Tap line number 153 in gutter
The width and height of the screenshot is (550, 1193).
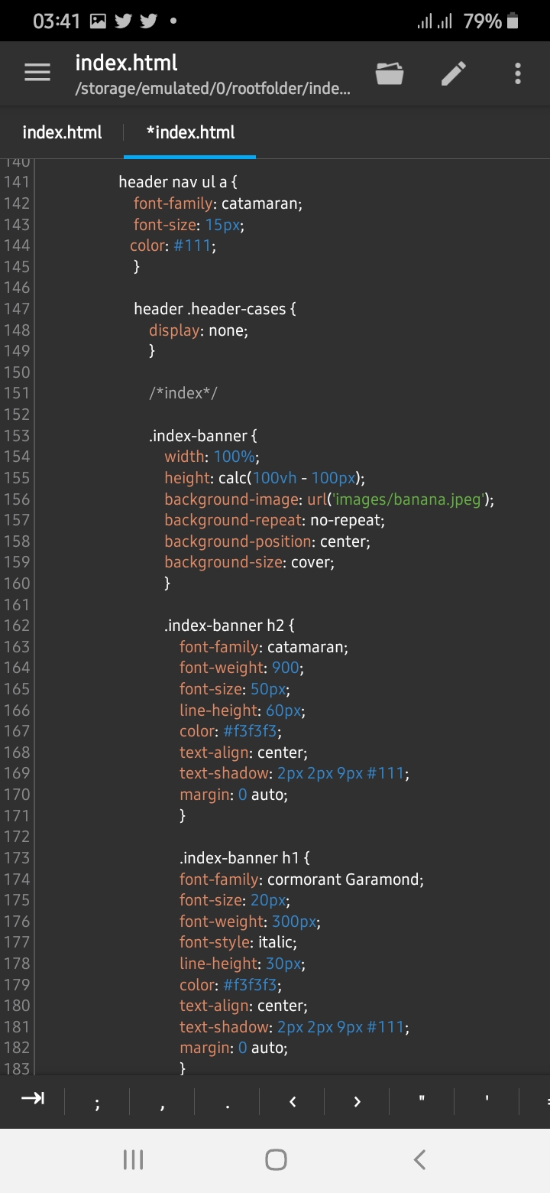[x=17, y=436]
